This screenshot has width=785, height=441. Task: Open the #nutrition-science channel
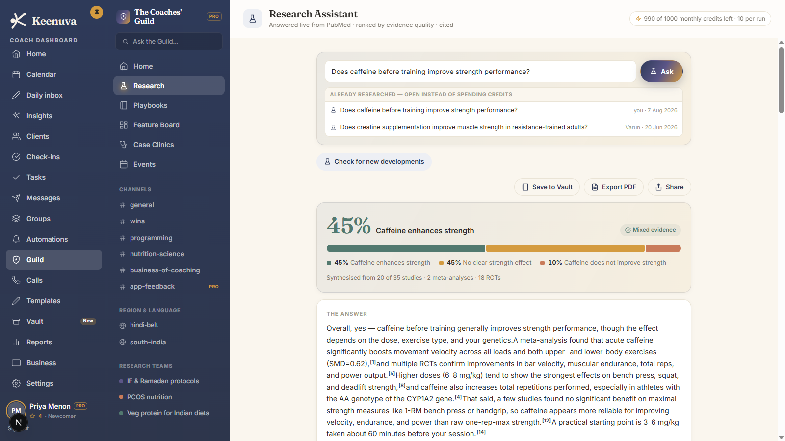point(169,254)
